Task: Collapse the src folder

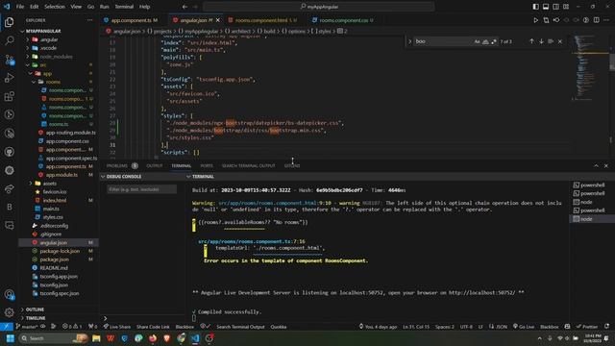Action: 28,65
